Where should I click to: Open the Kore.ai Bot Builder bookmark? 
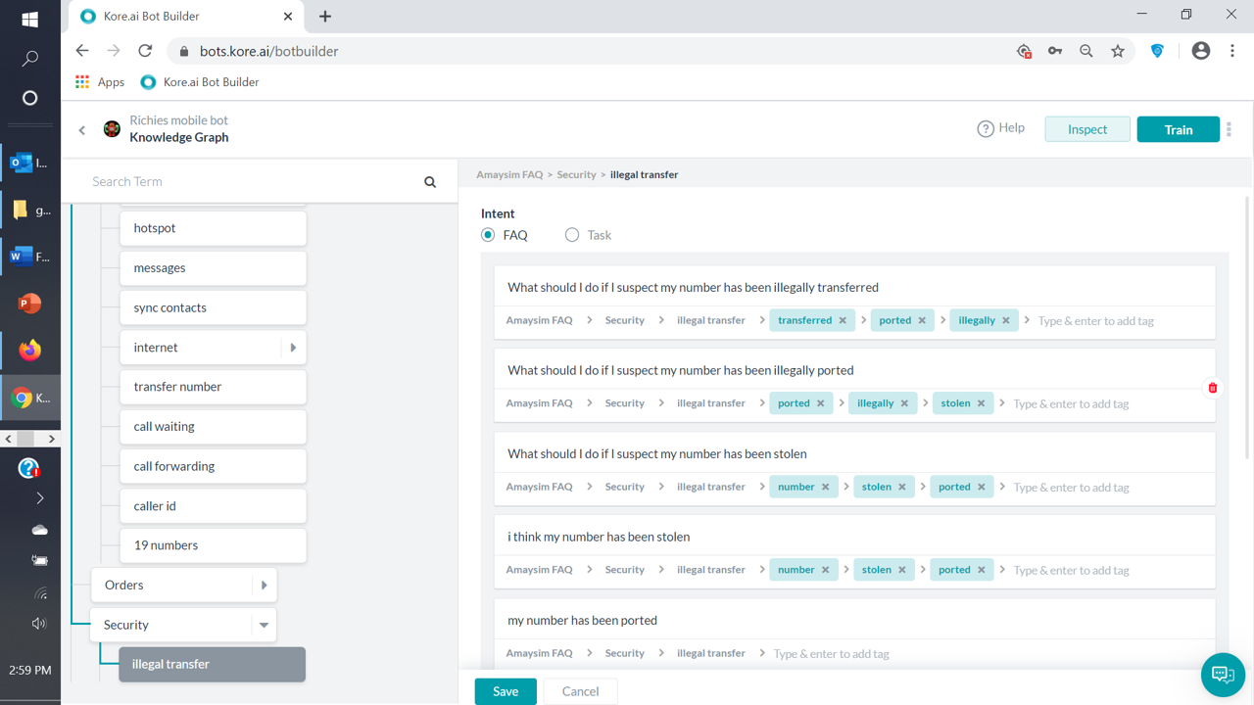coord(200,82)
